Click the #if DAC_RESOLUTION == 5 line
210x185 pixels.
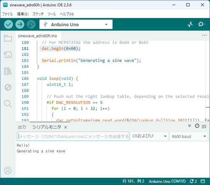[74, 103]
